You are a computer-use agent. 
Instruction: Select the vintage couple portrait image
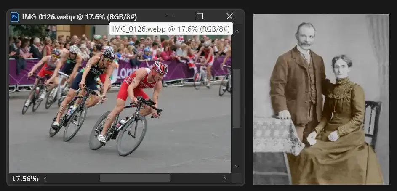[x=321, y=99]
